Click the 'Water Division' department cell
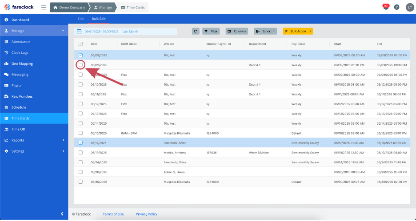Screen dimensions: 416x221 click(259, 153)
